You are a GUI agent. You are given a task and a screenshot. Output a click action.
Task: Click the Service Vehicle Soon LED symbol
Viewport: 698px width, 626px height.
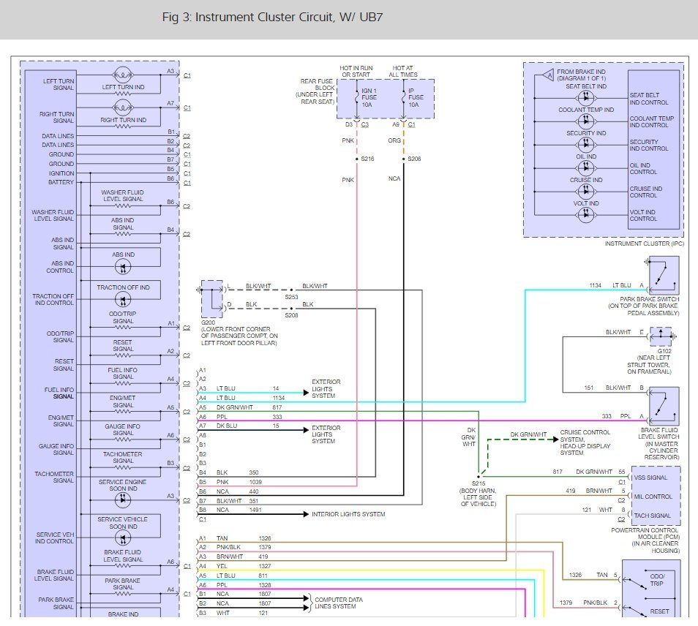pos(123,538)
